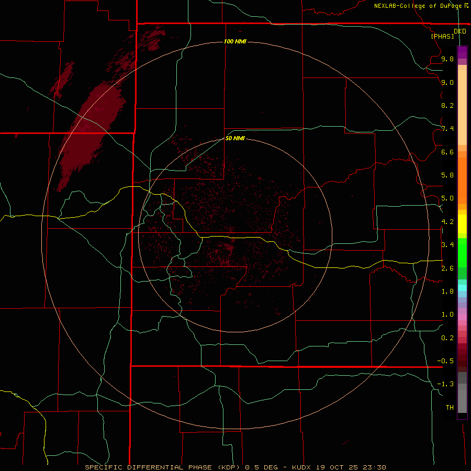Image resolution: width=471 pixels, height=471 pixels.
Task: Click the 0.5 DEG elevation text
Action: coord(261,467)
